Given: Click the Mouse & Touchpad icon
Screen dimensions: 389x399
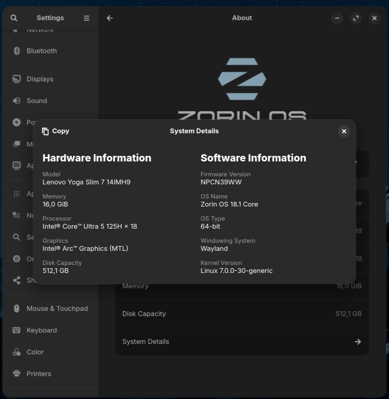Looking at the screenshot, I should pyautogui.click(x=17, y=309).
